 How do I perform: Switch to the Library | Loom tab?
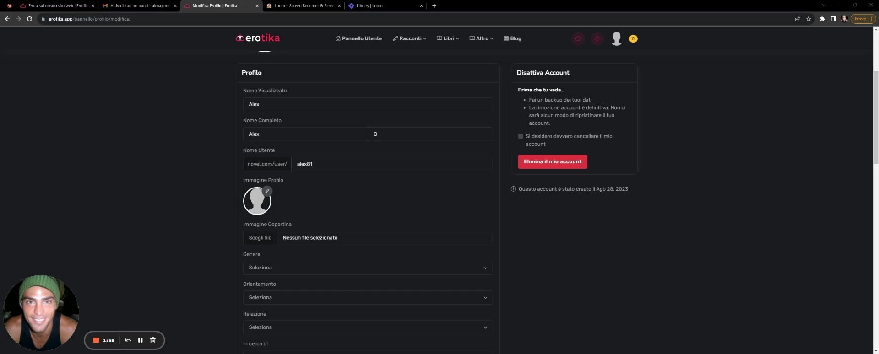385,6
